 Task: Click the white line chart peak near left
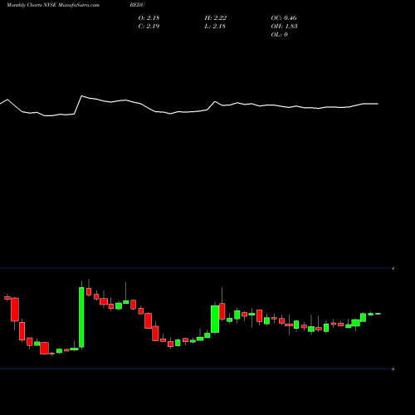coord(81,96)
